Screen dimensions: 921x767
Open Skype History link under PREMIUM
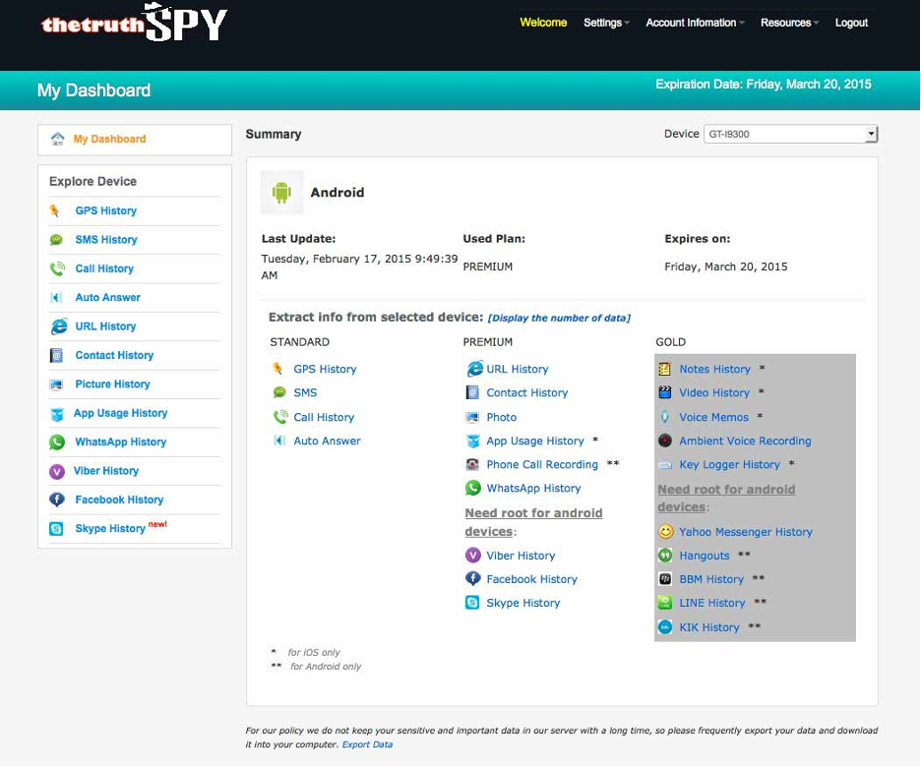click(522, 603)
